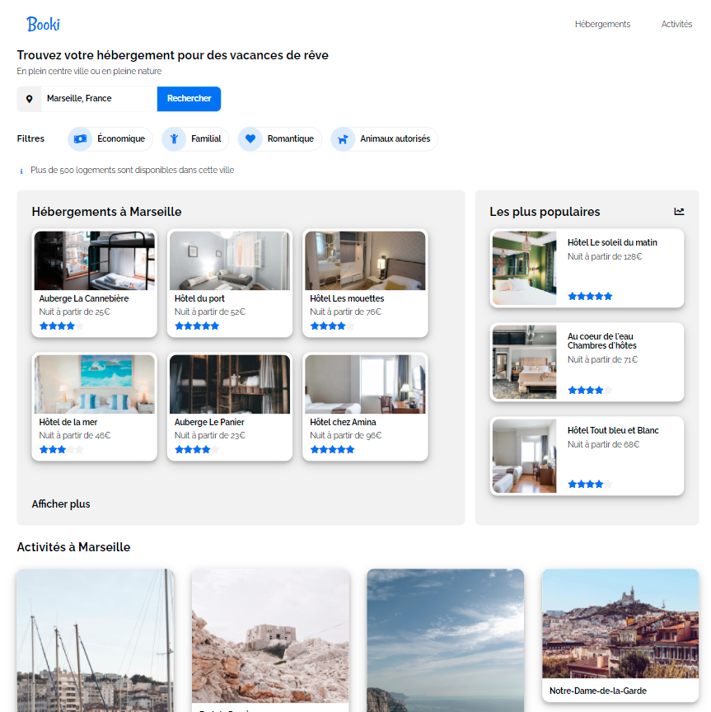711x712 pixels.
Task: Click Afficher plus link
Action: click(61, 504)
